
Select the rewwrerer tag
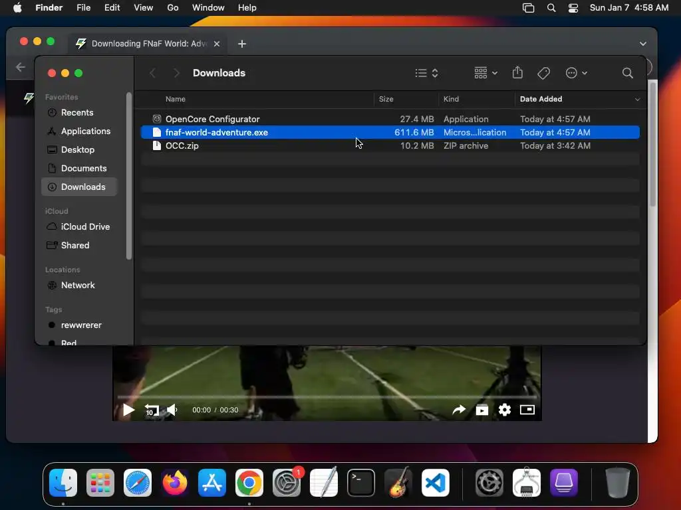coord(80,325)
